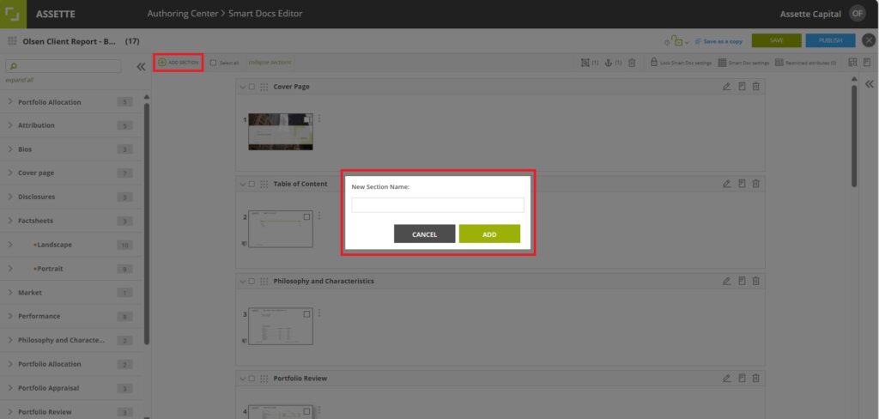Viewport: 879px width, 419px height.
Task: Collapse the Cover Page section chevron
Action: (243, 87)
